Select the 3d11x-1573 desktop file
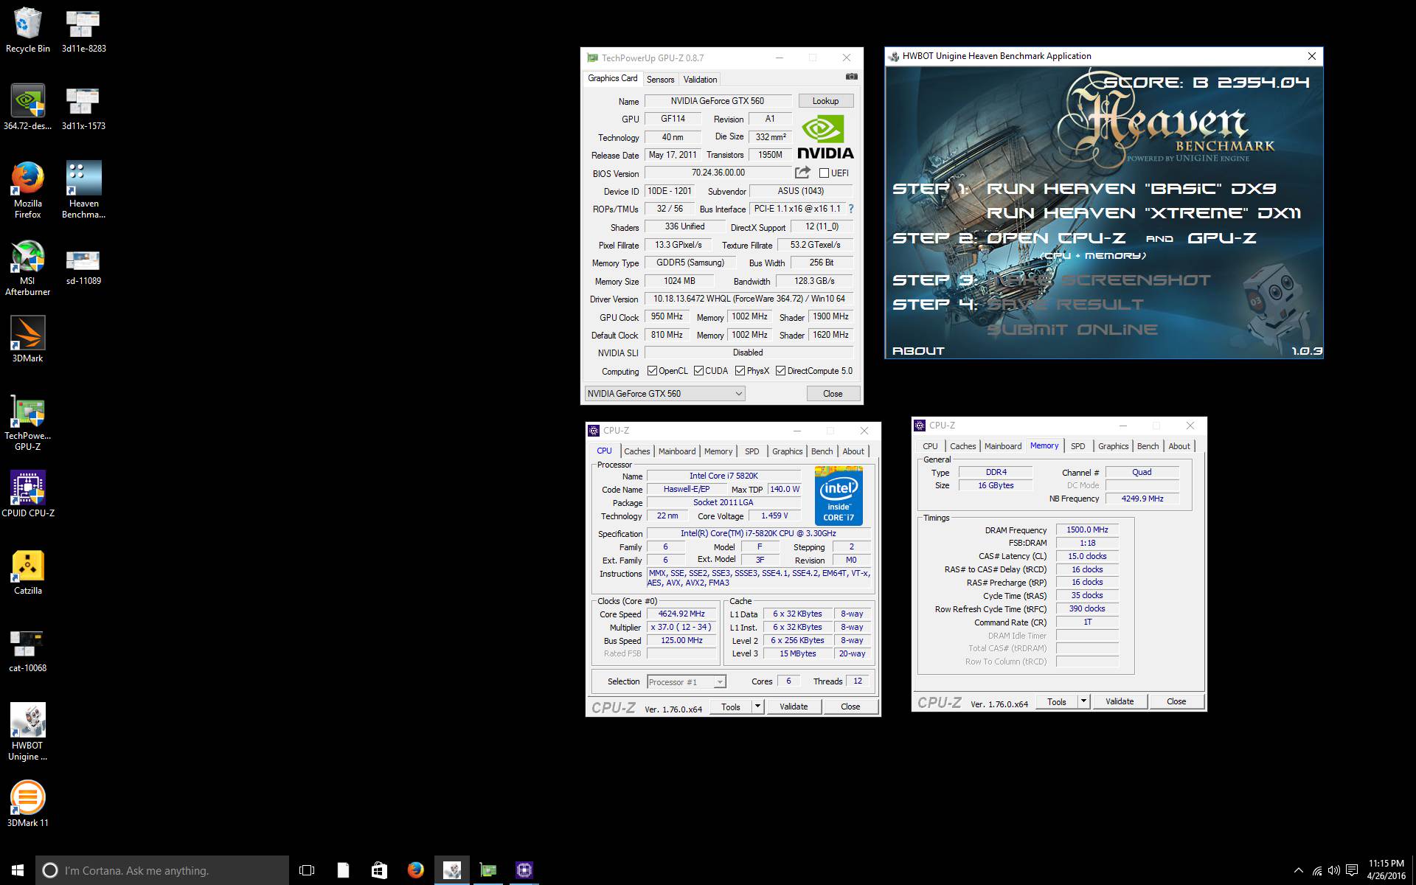The width and height of the screenshot is (1416, 885). click(83, 108)
